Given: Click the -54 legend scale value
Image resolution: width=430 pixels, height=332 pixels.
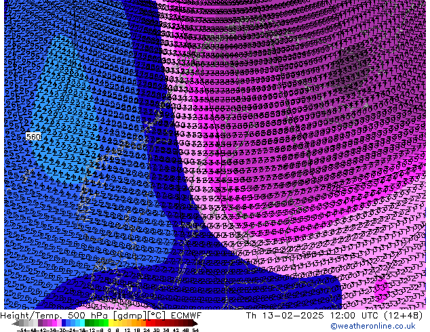Looking at the screenshot, I should click(x=22, y=331).
